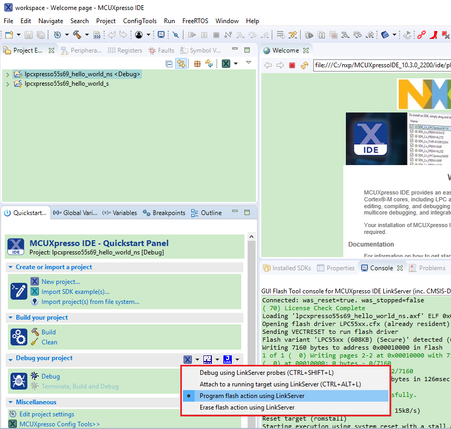This screenshot has width=451, height=429.
Task: Choose Erase flash action using LinkServer
Action: coord(247,407)
